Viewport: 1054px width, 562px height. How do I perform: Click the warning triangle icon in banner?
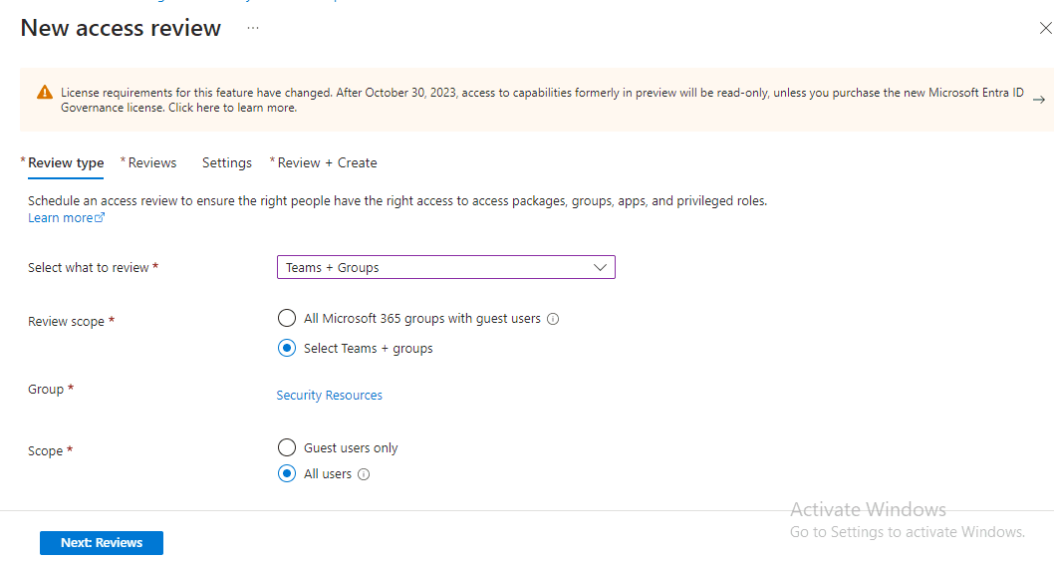45,93
